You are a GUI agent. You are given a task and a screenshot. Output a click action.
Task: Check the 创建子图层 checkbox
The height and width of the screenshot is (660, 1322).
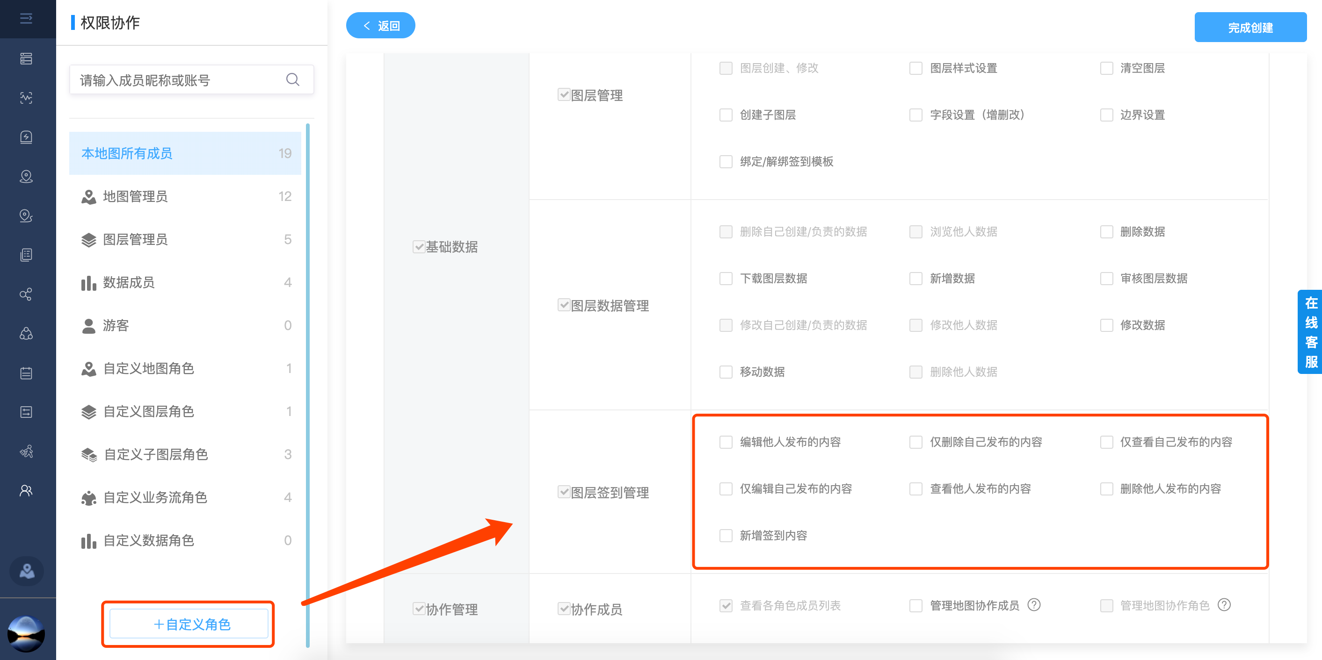point(726,115)
